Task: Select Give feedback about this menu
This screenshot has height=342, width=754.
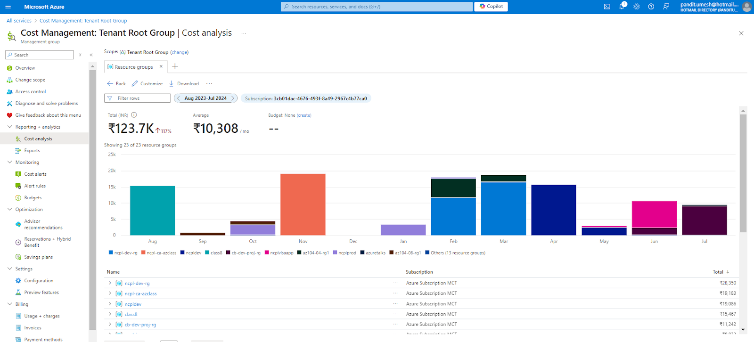Action: [48, 115]
